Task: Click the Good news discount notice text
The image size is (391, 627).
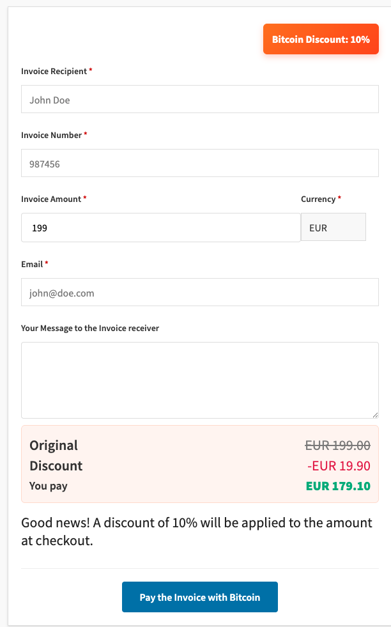Action: [x=196, y=532]
